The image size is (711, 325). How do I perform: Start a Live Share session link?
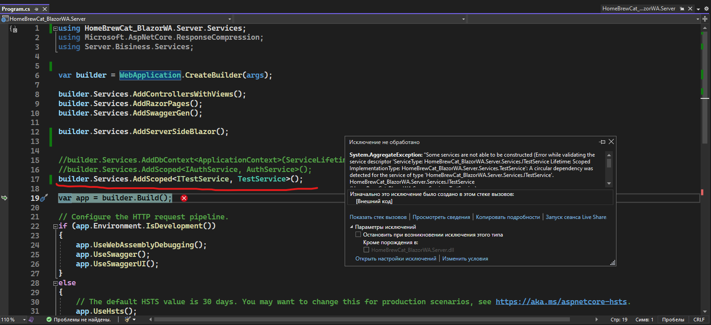(576, 217)
